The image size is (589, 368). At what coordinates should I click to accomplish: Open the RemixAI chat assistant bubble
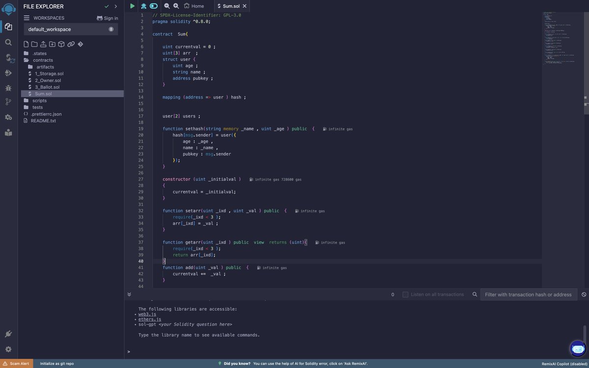(x=578, y=348)
